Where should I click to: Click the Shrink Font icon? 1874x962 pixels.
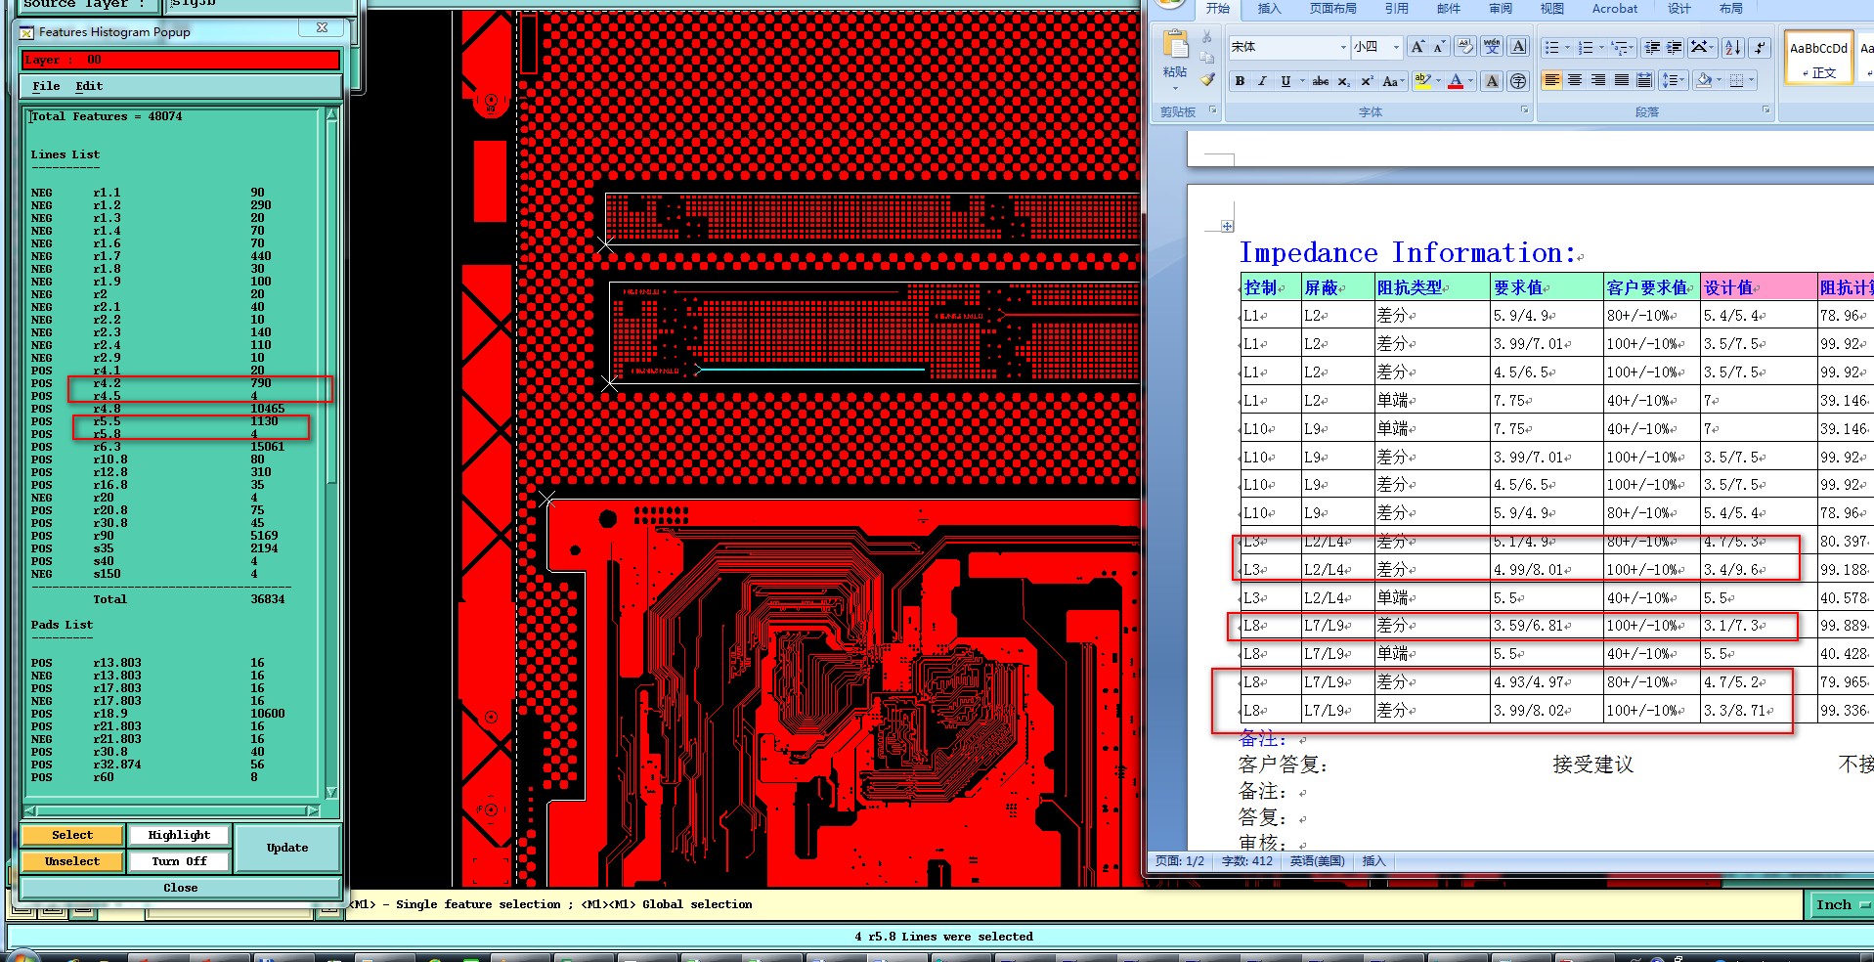click(1439, 46)
